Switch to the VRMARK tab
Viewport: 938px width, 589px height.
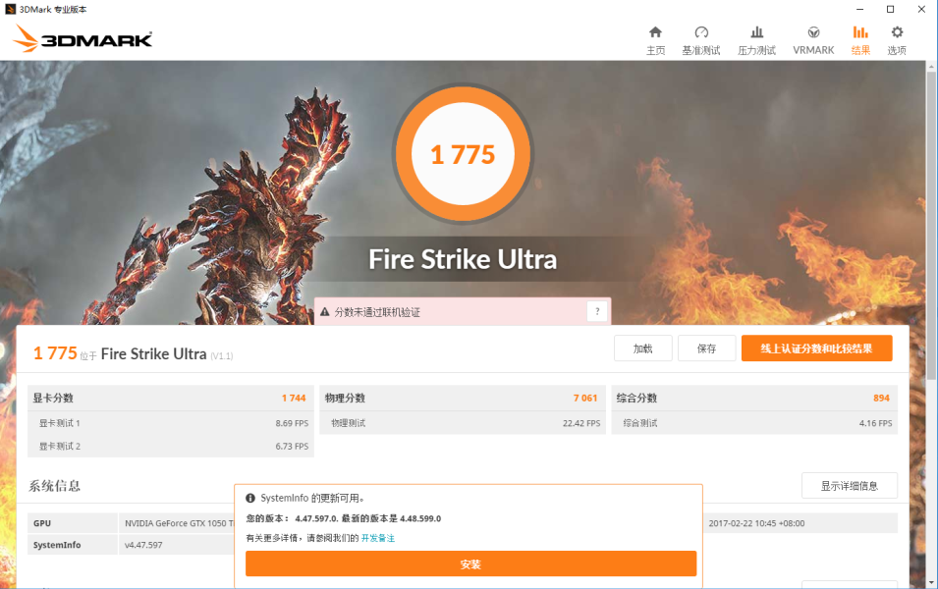813,40
